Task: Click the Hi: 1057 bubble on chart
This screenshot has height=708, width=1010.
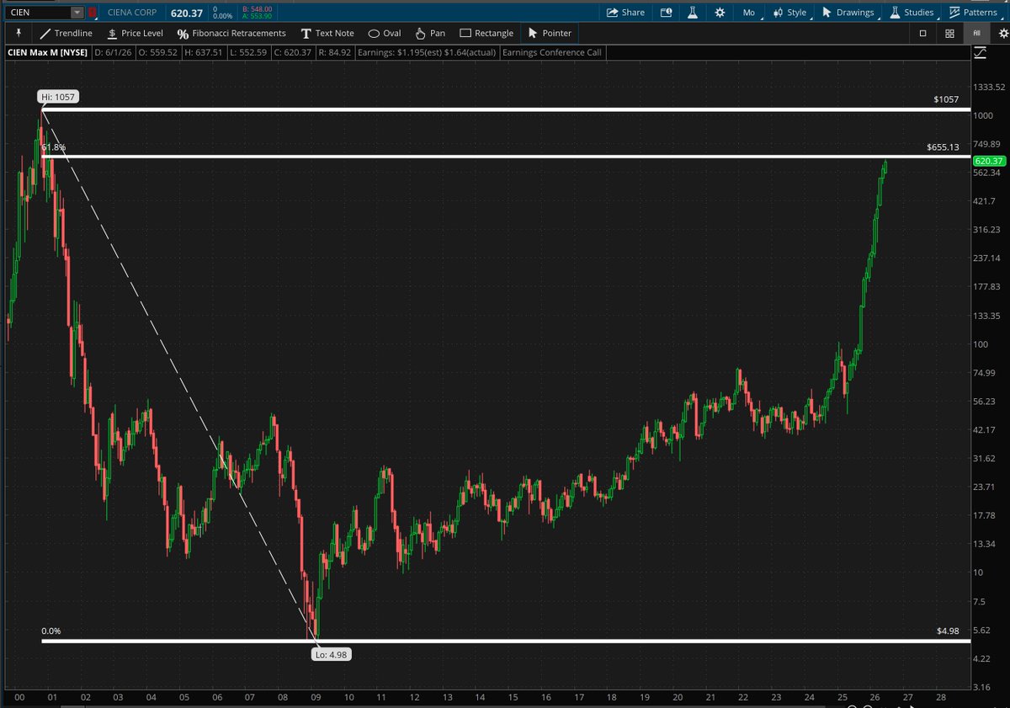Action: coord(58,97)
